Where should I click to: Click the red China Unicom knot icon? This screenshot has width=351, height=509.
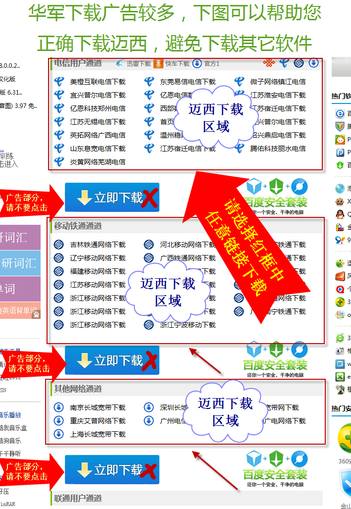[x=269, y=63]
